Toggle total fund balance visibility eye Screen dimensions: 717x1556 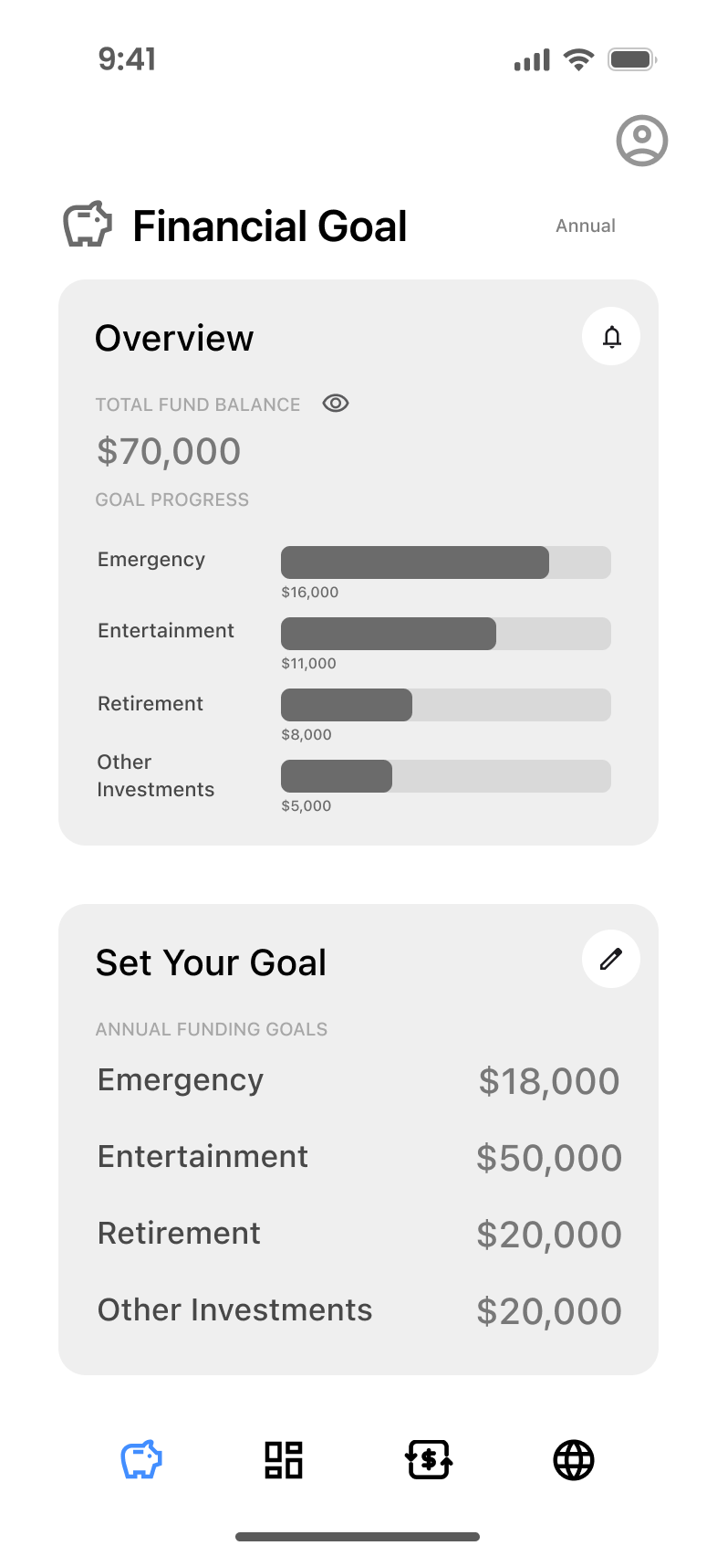pos(336,403)
